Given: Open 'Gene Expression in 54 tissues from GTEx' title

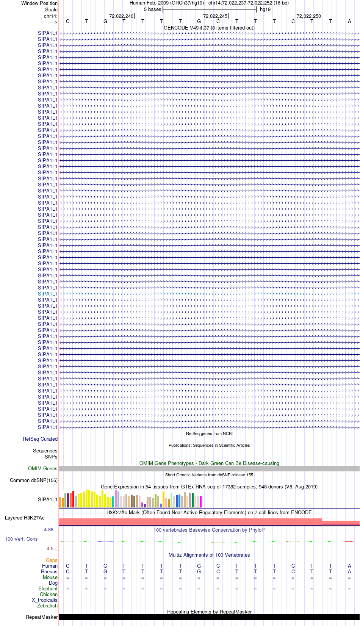Looking at the screenshot, I should pos(209,487).
